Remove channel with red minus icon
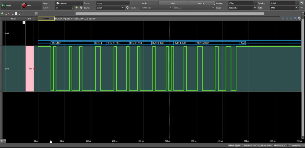 click(x=9, y=14)
